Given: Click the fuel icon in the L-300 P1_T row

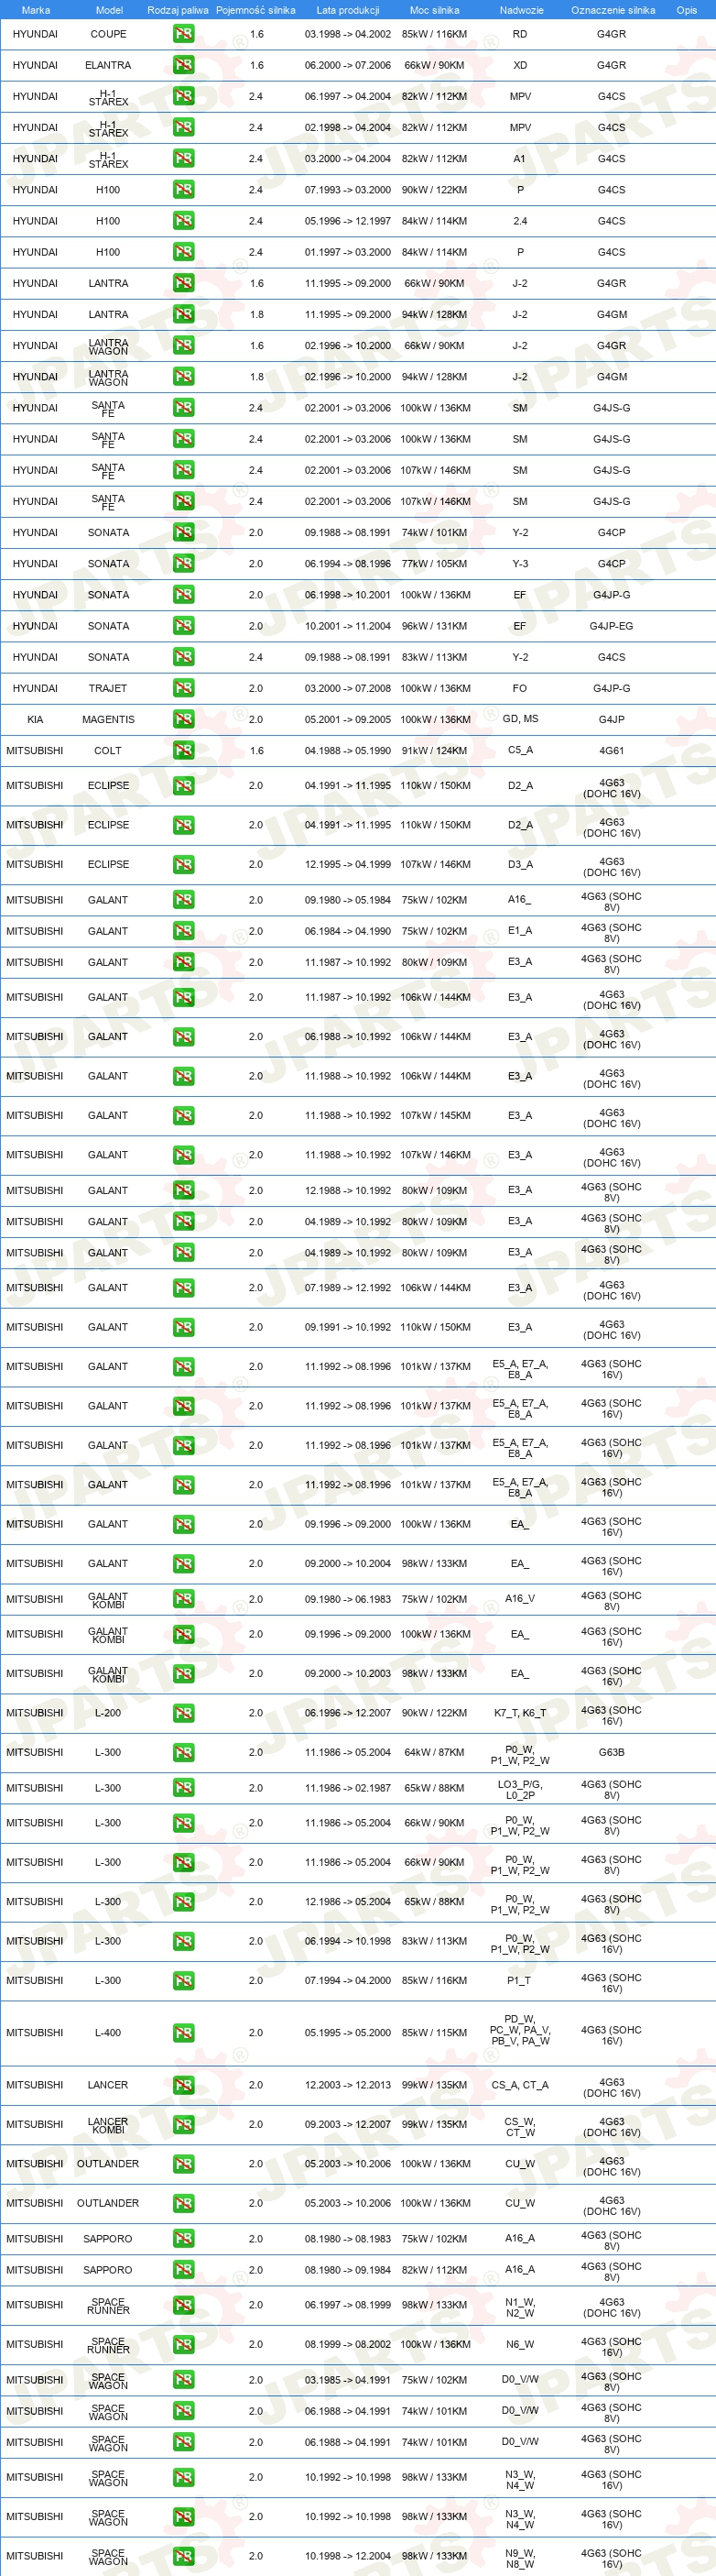Looking at the screenshot, I should coord(184,1980).
